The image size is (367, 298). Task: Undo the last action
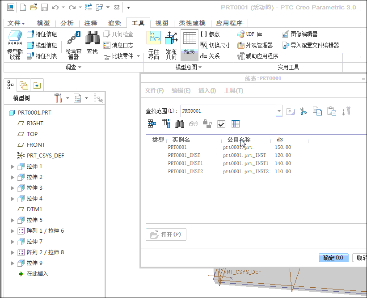[x=55, y=7]
